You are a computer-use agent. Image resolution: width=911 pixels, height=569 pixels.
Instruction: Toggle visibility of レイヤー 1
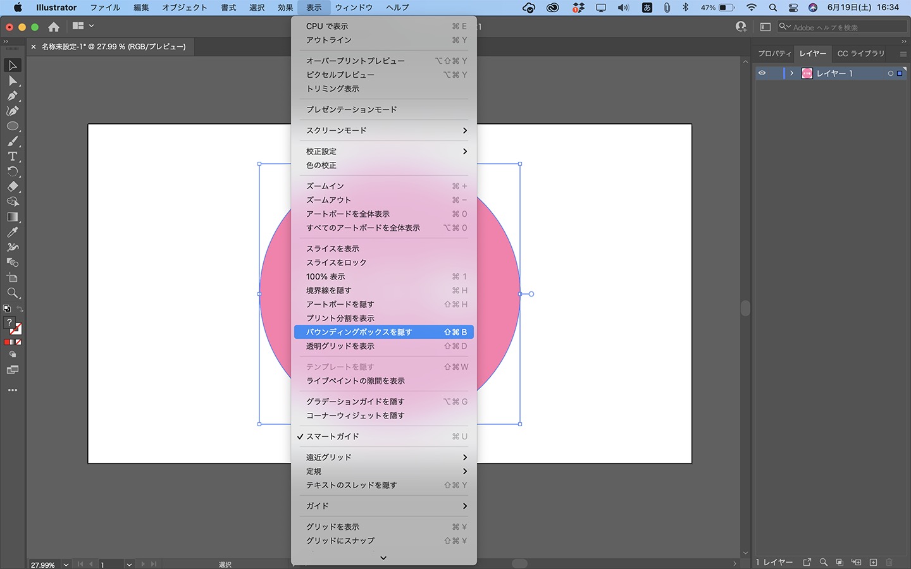pos(762,73)
